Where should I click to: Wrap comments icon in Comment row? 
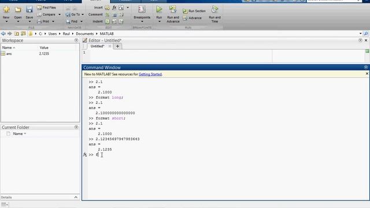pyautogui.click(x=121, y=14)
